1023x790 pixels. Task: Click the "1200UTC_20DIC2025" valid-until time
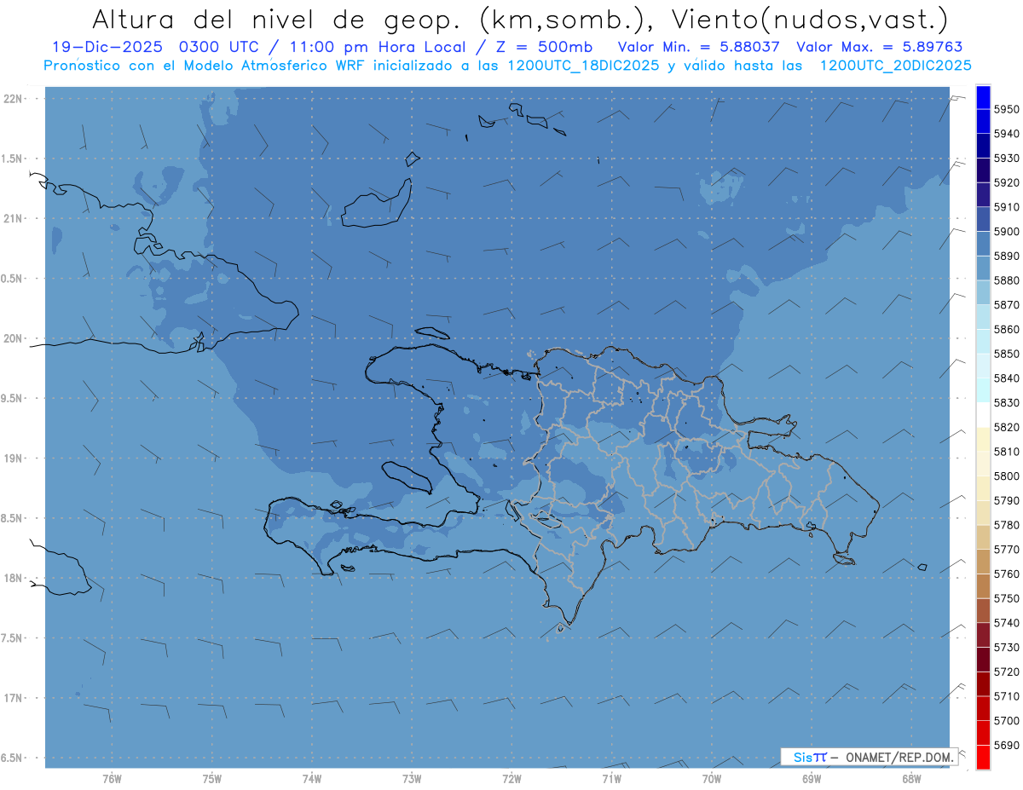pos(895,66)
